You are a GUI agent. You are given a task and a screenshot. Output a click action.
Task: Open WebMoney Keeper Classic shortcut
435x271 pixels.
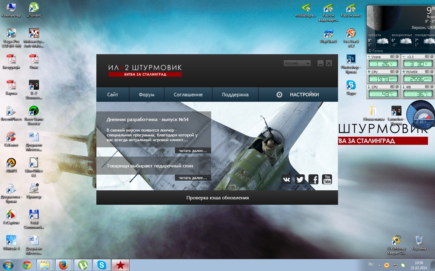coord(396,245)
